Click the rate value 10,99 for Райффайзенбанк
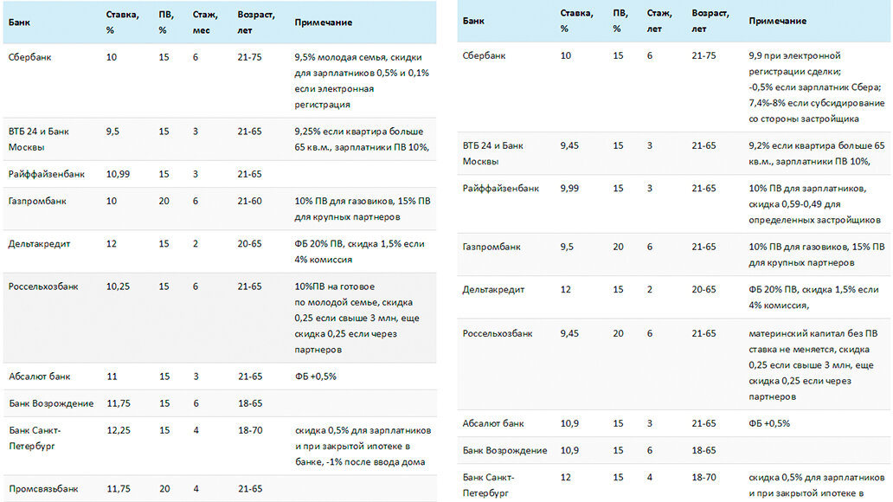Viewport: 893px width, 502px height. [118, 174]
